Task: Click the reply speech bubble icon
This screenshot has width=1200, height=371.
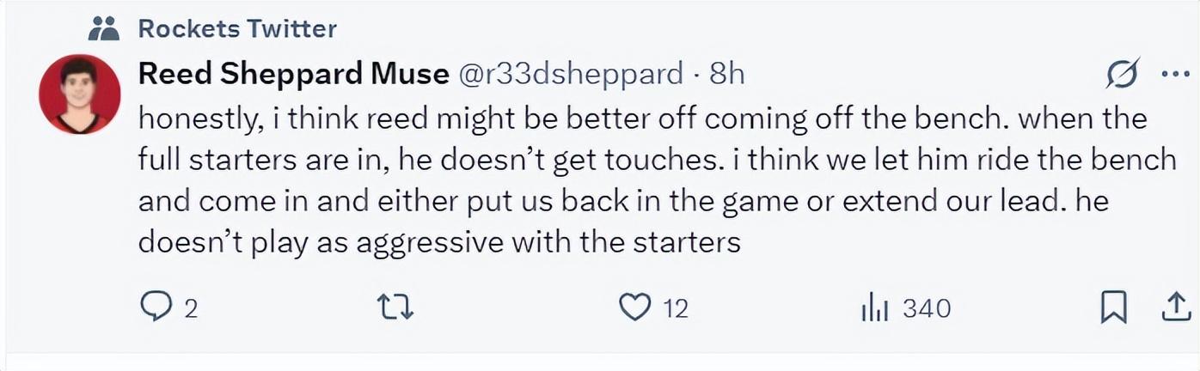Action: tap(156, 307)
